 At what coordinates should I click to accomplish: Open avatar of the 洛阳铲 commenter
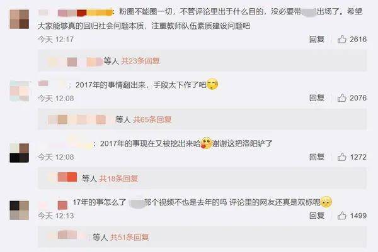coord(20,153)
